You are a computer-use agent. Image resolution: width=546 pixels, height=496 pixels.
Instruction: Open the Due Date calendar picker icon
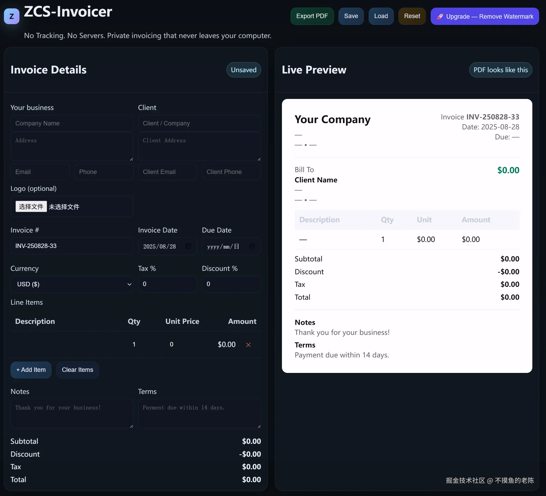(252, 246)
